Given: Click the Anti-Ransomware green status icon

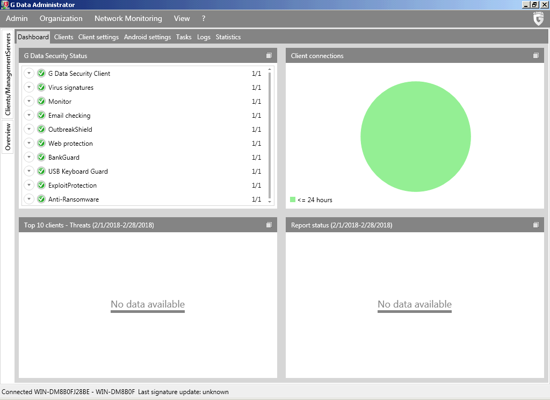Looking at the screenshot, I should [41, 199].
